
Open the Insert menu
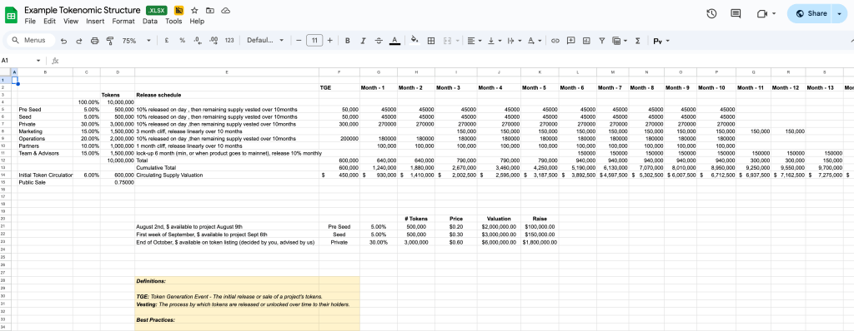(x=95, y=21)
